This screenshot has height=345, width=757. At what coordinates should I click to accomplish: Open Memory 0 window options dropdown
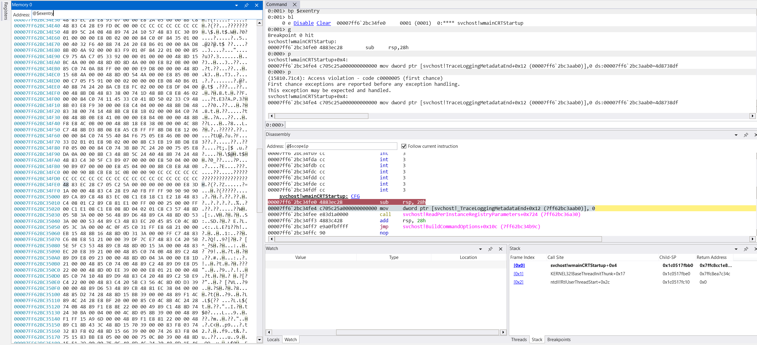click(x=237, y=5)
